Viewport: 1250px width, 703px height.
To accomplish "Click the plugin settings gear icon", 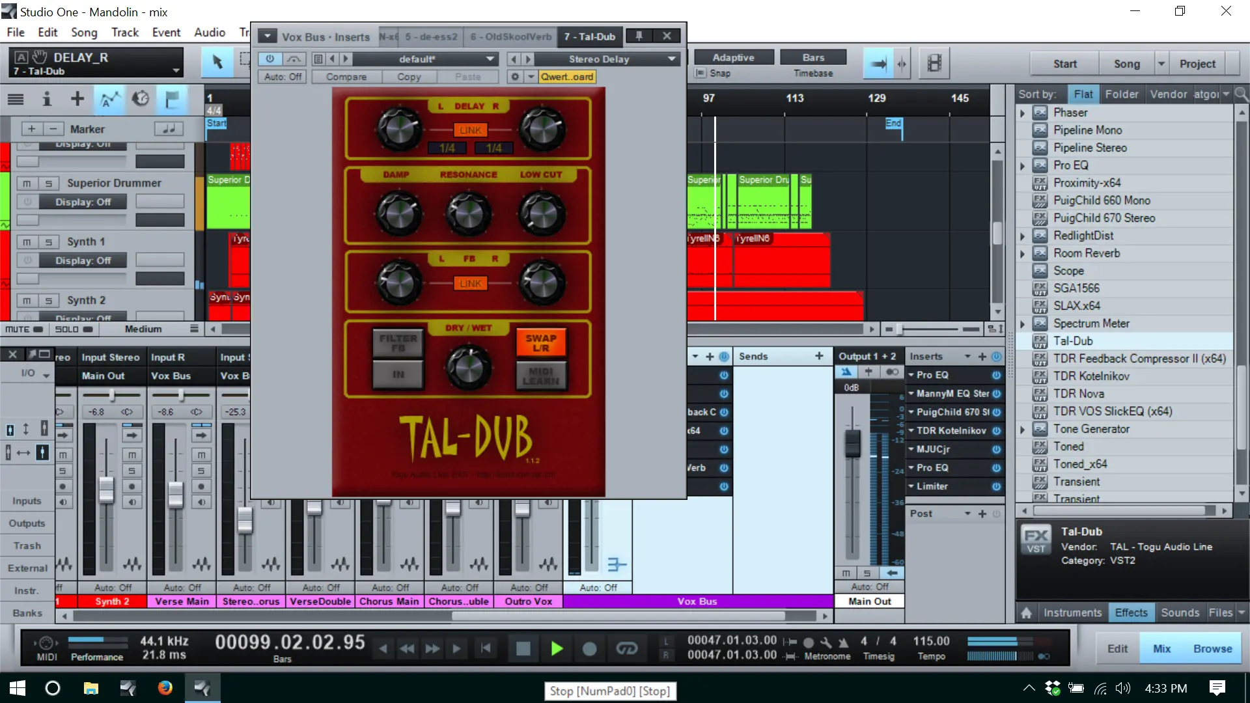I will (x=515, y=77).
